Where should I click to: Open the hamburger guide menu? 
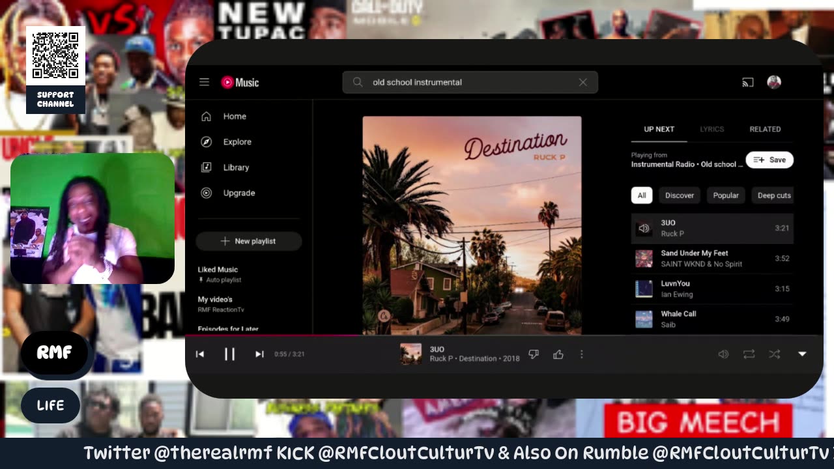point(204,82)
